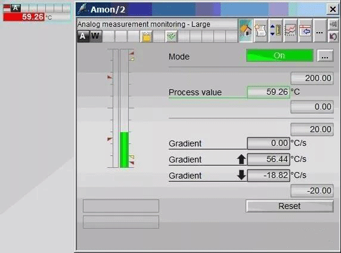The image size is (341, 253).
Task: Open the limits view ruler icon
Action: 275,30
